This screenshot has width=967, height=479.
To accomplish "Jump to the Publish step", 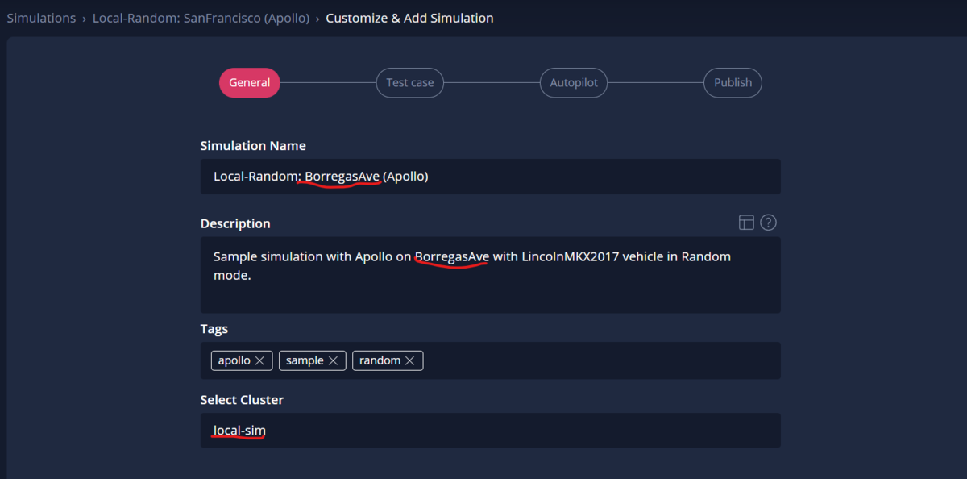I will pos(733,82).
